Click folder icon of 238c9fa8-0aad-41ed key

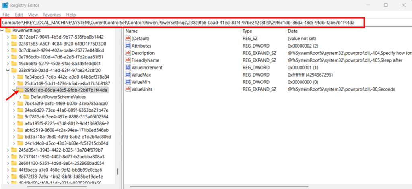(x=14, y=70)
